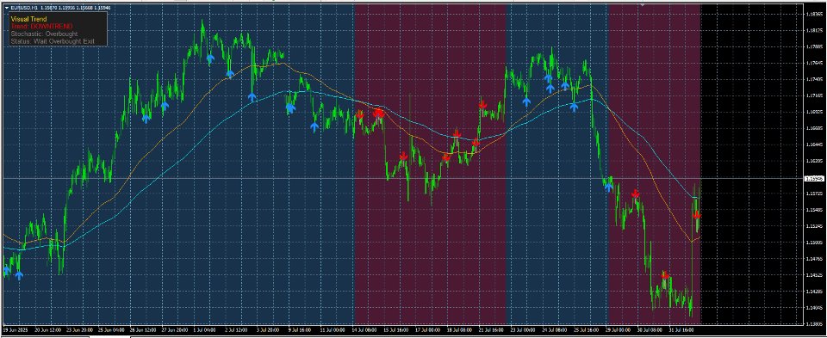Open the dropdown triangle beside EURUSD,H1
The width and height of the screenshot is (827, 338).
click(6, 8)
